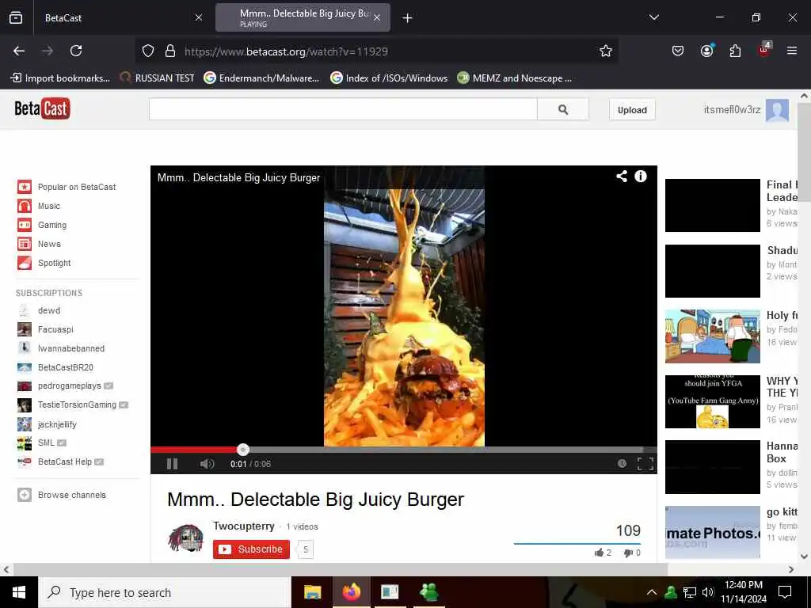Open the Extensions puzzle icon
This screenshot has width=811, height=608.
coord(735,51)
